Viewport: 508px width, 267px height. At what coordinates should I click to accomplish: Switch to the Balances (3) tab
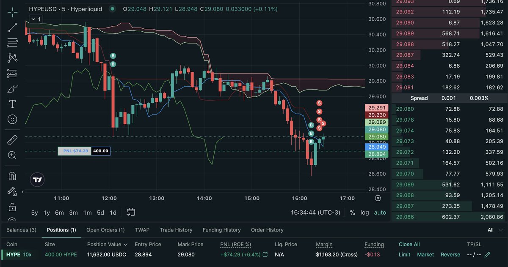click(x=21, y=230)
